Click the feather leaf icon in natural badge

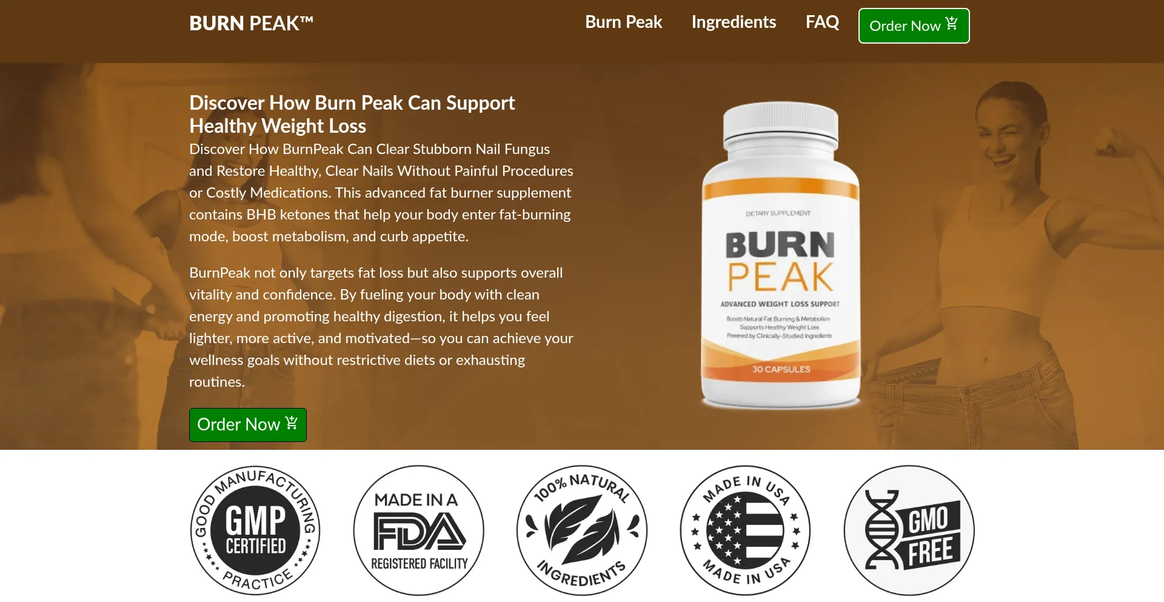click(582, 529)
